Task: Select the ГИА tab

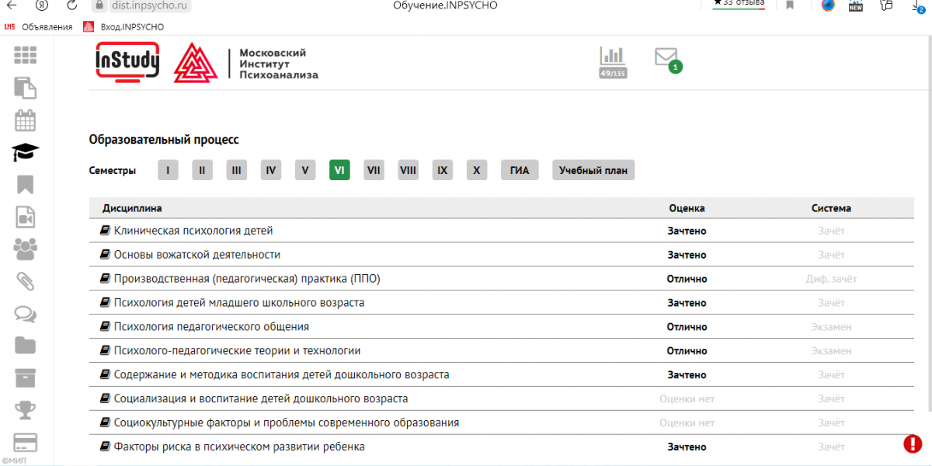Action: coord(520,170)
